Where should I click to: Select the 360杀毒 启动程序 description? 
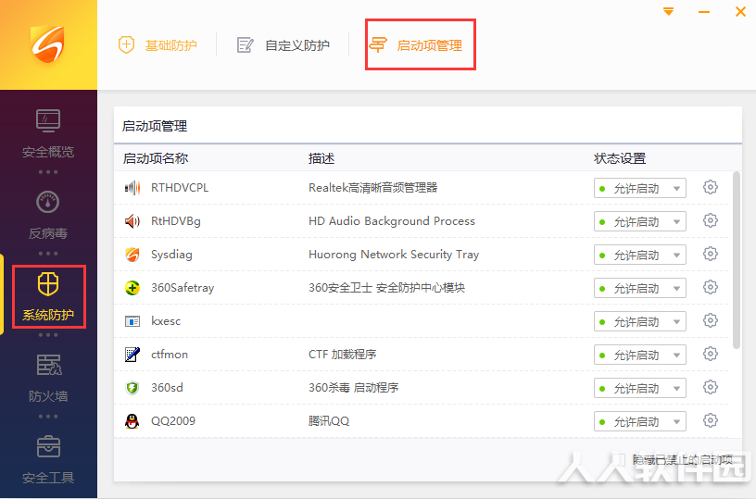pos(353,387)
